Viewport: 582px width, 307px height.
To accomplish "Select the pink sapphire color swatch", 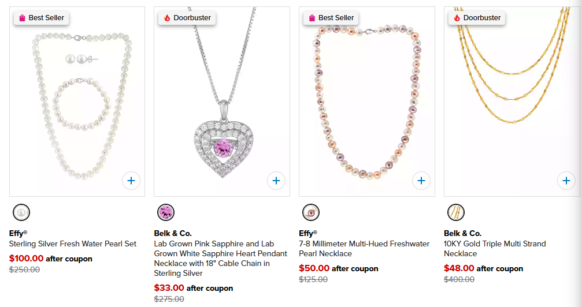I will click(x=166, y=212).
